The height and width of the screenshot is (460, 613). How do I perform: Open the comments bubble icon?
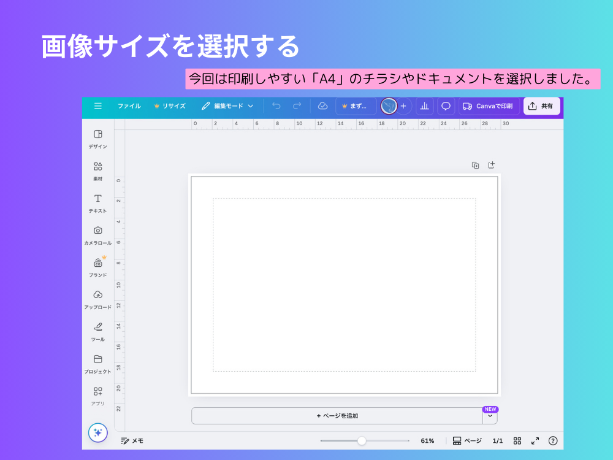pyautogui.click(x=446, y=106)
